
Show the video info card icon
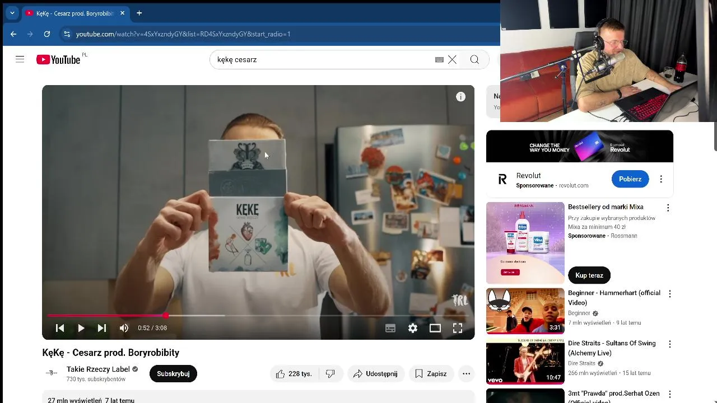pos(460,97)
